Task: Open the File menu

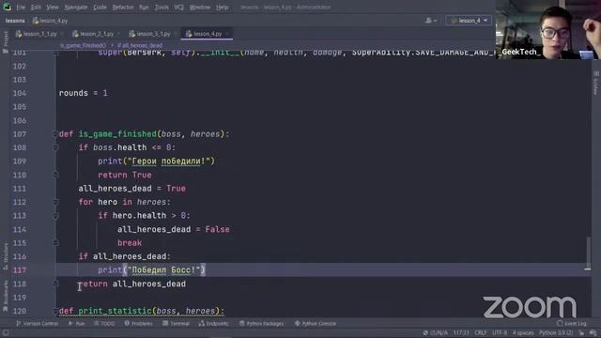Action: tap(21, 7)
